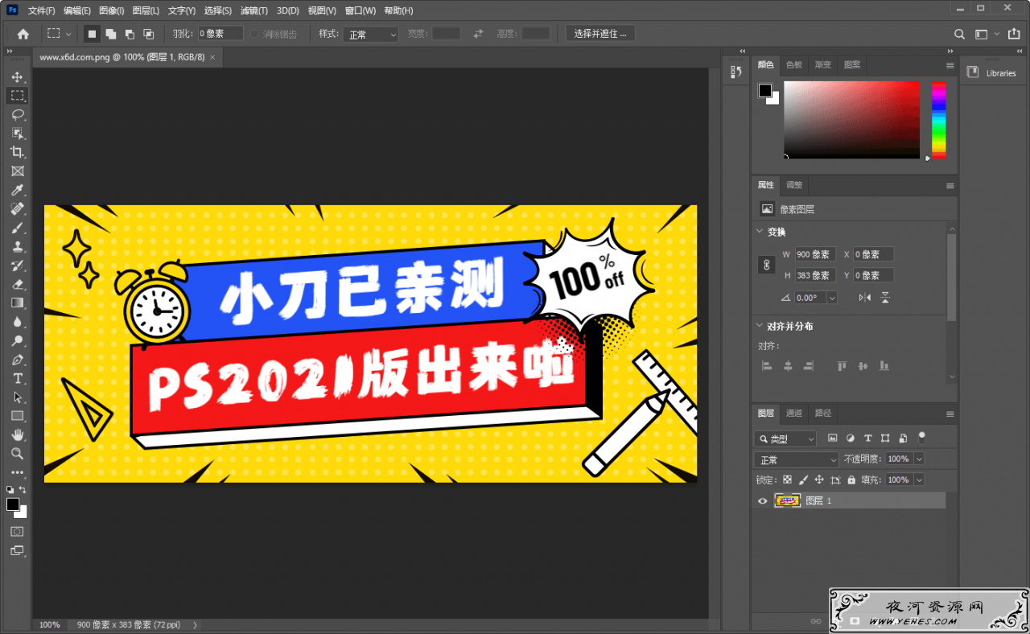Open the Layers panel flyout menu

(950, 414)
